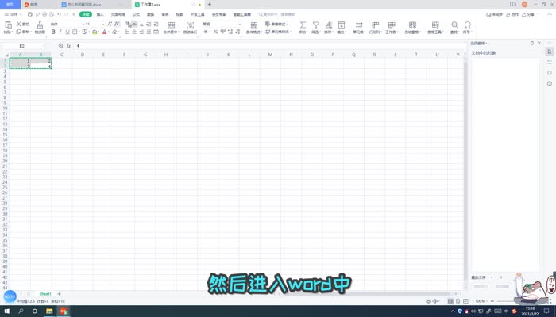Select the Sheet1 tab
The width and height of the screenshot is (556, 317).
[x=45, y=294]
